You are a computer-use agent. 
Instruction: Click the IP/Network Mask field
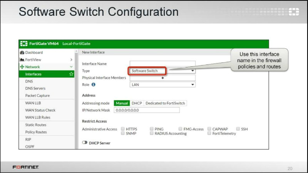pos(147,110)
